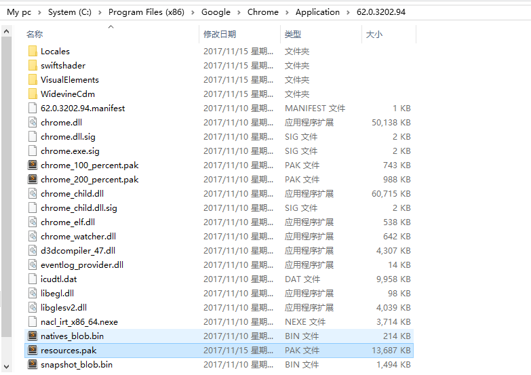Click the natives_blob.bin file name
Viewport: 531px width, 375px height.
pyautogui.click(x=72, y=336)
